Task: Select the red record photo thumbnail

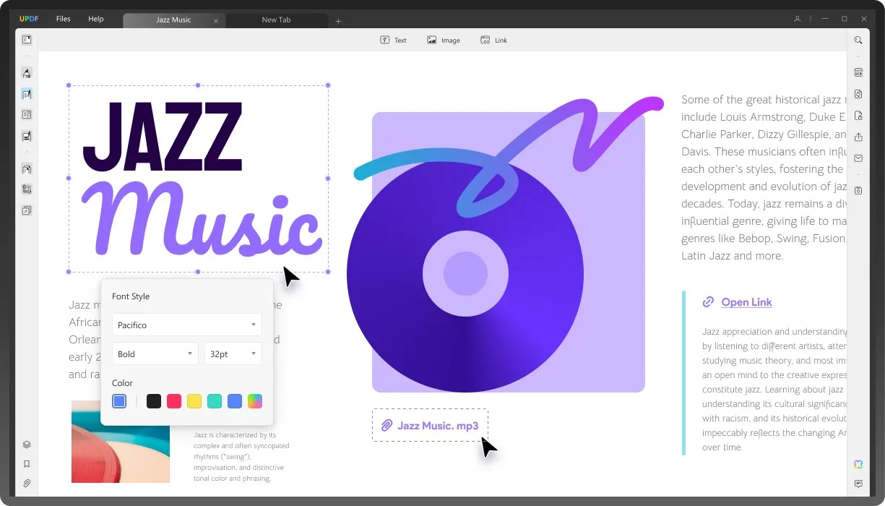Action: [x=121, y=442]
